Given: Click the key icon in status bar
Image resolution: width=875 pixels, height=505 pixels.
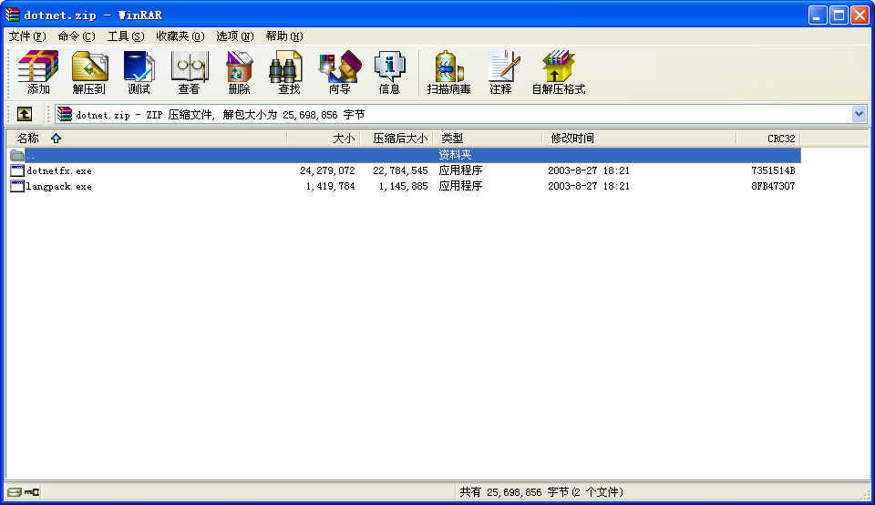Looking at the screenshot, I should [32, 491].
